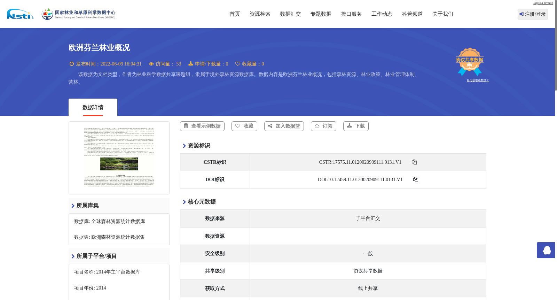The height and width of the screenshot is (300, 557).
Task: Click the page title 欧洲芬兰林业概况
Action: [x=99, y=48]
